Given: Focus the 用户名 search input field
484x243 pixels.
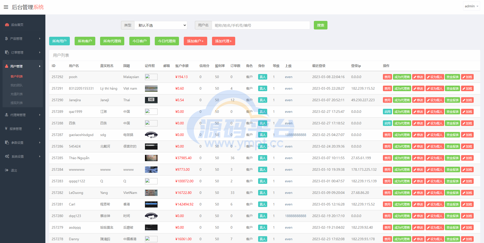Looking at the screenshot, I should pos(261,25).
